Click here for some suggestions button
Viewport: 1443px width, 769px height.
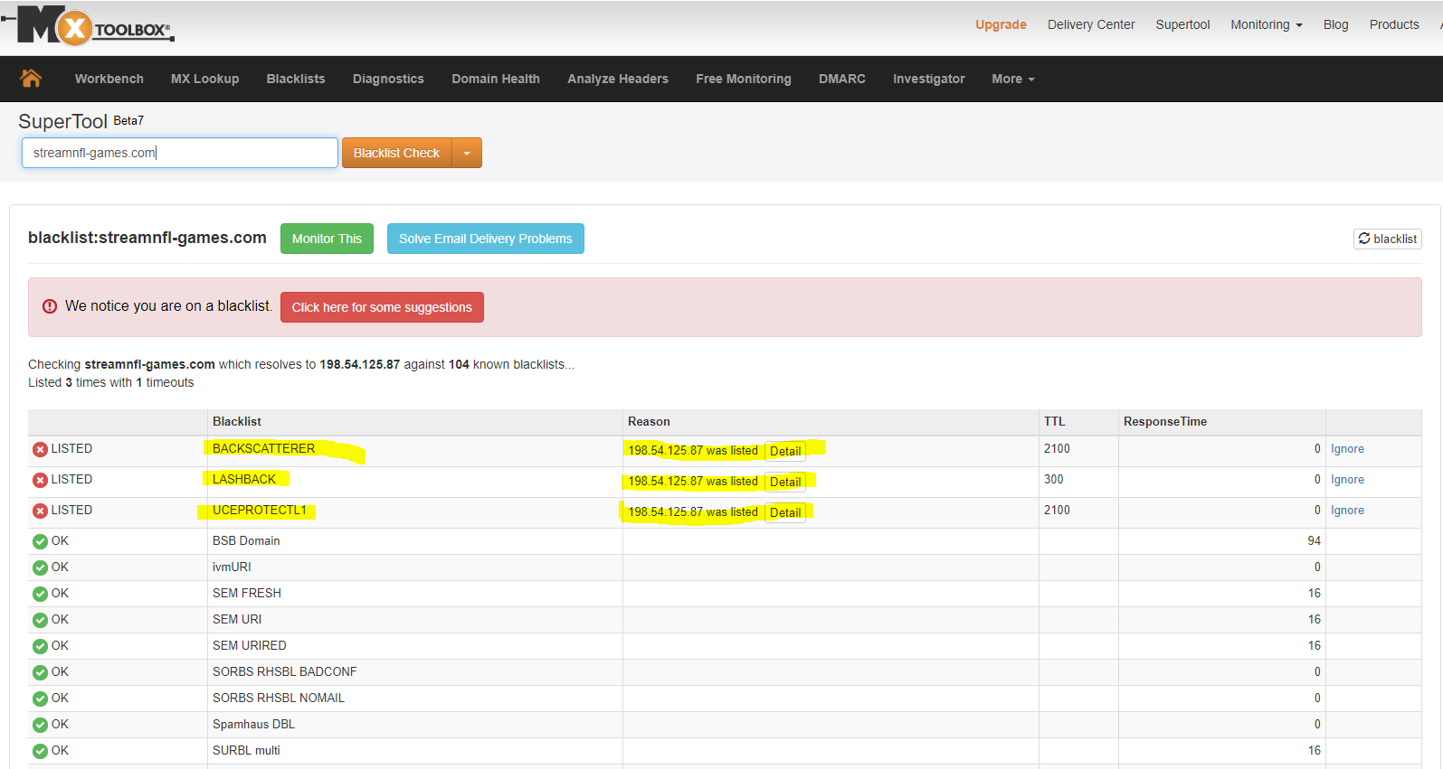[x=382, y=307]
